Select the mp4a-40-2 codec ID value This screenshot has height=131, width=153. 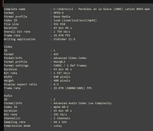[61, 107]
